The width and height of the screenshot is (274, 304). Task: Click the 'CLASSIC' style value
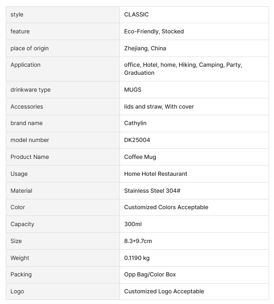tap(136, 15)
